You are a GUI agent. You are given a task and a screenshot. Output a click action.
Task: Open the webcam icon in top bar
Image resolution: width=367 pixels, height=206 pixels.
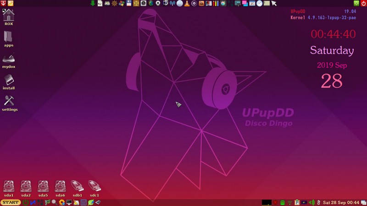158,3
